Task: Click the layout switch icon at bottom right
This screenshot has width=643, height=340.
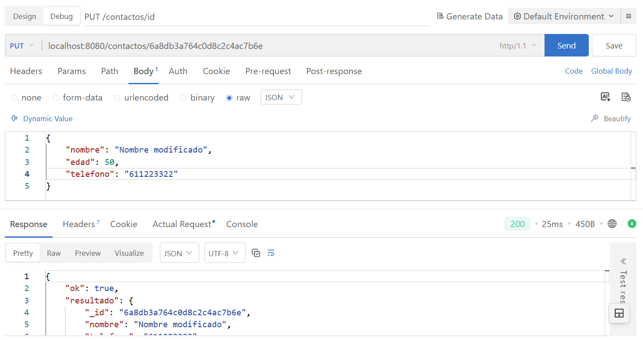Action: click(x=619, y=314)
